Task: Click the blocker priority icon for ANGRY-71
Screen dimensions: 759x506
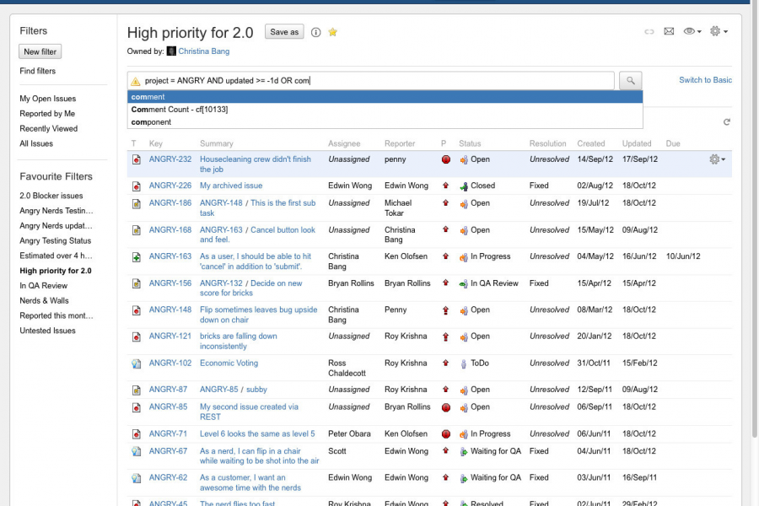Action: pos(446,433)
